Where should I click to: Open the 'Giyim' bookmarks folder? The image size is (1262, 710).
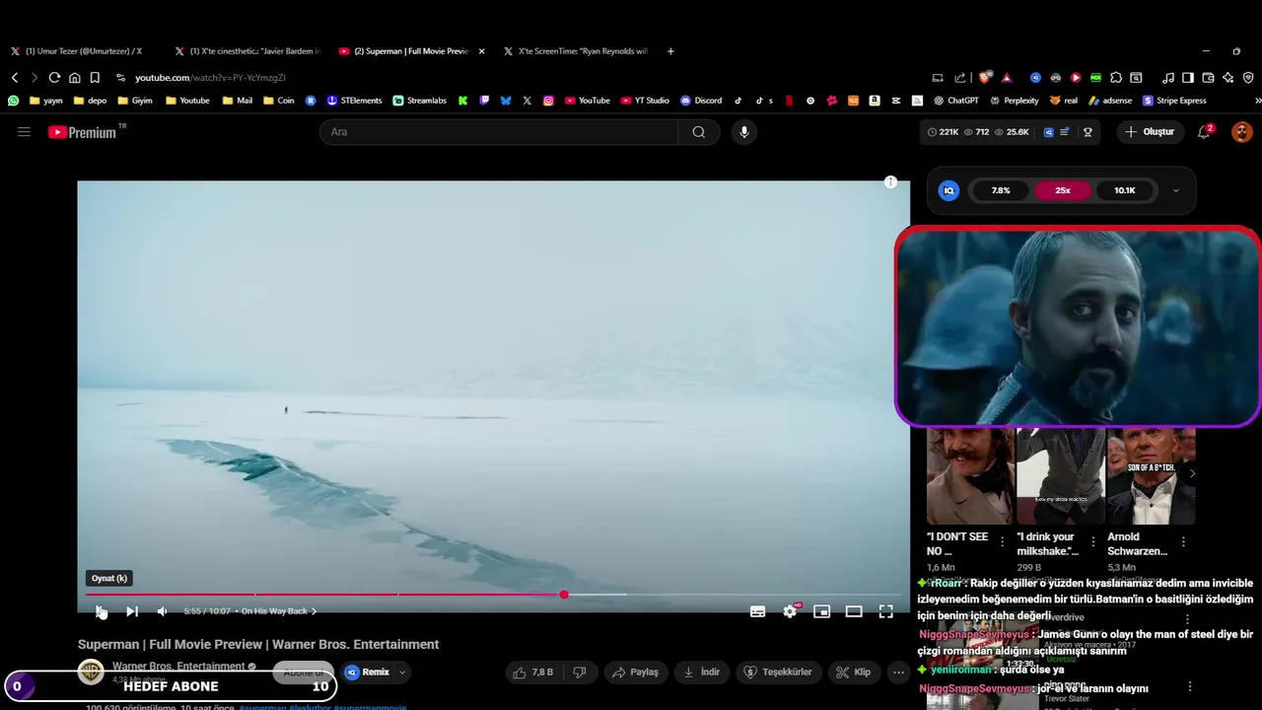(135, 101)
